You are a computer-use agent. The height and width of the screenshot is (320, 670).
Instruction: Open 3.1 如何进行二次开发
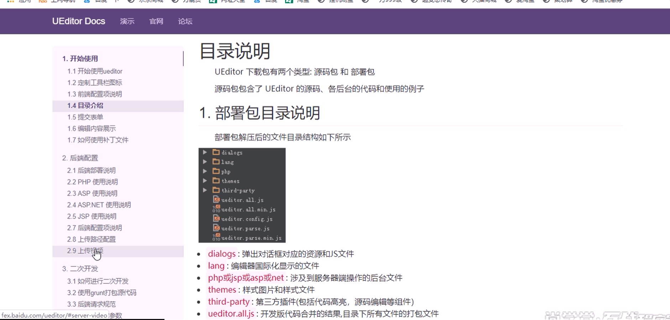98,281
